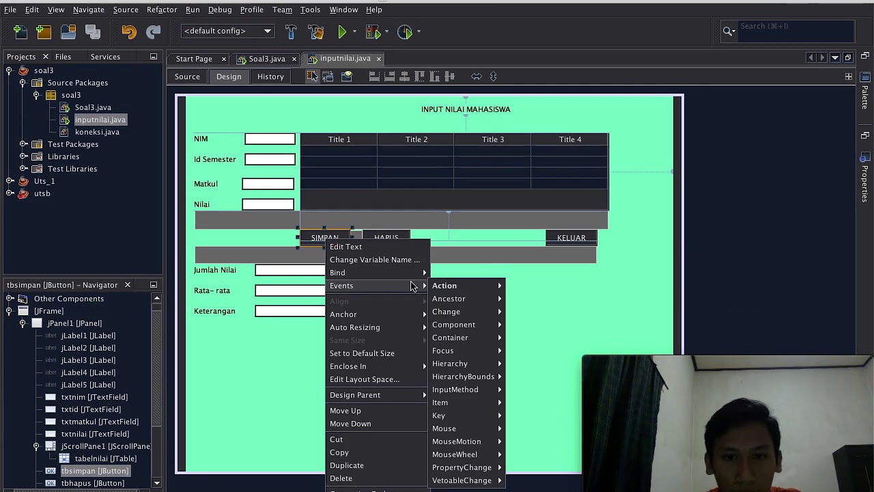
Task: Select tabelnilai [JTable] in Navigator
Action: point(105,459)
